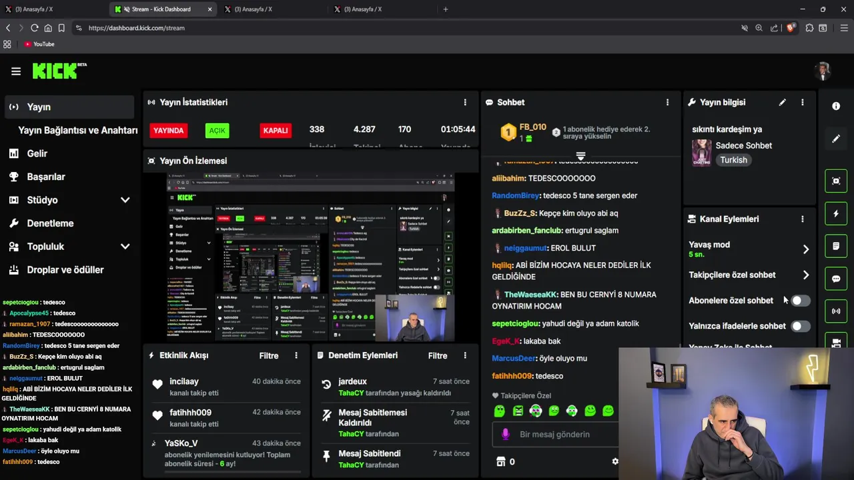Toggle stream preview widget in right rail
Viewport: 854px width, 480px height.
point(836,181)
